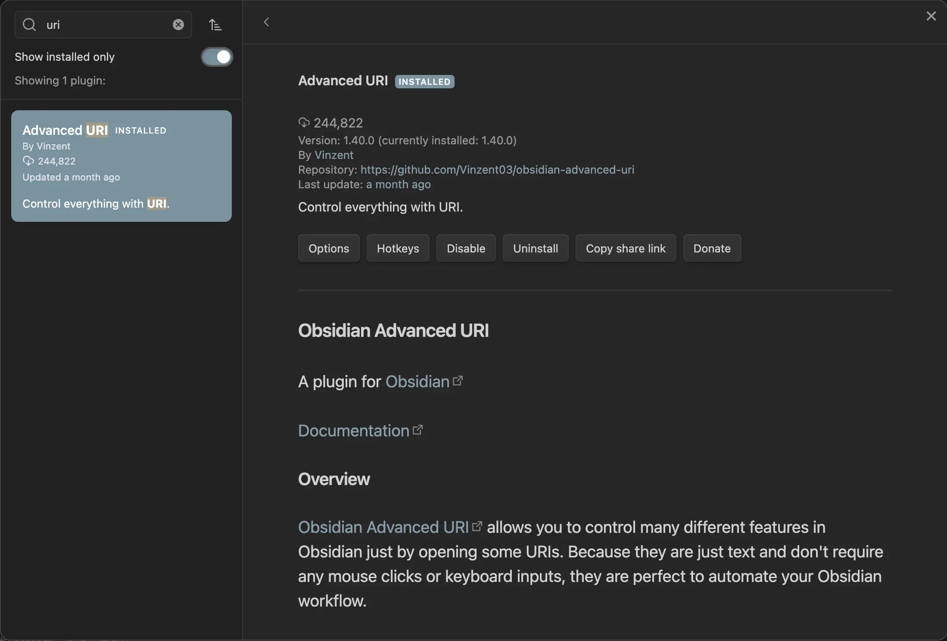Image resolution: width=947 pixels, height=641 pixels.
Task: Open the GitHub repository link
Action: 497,170
